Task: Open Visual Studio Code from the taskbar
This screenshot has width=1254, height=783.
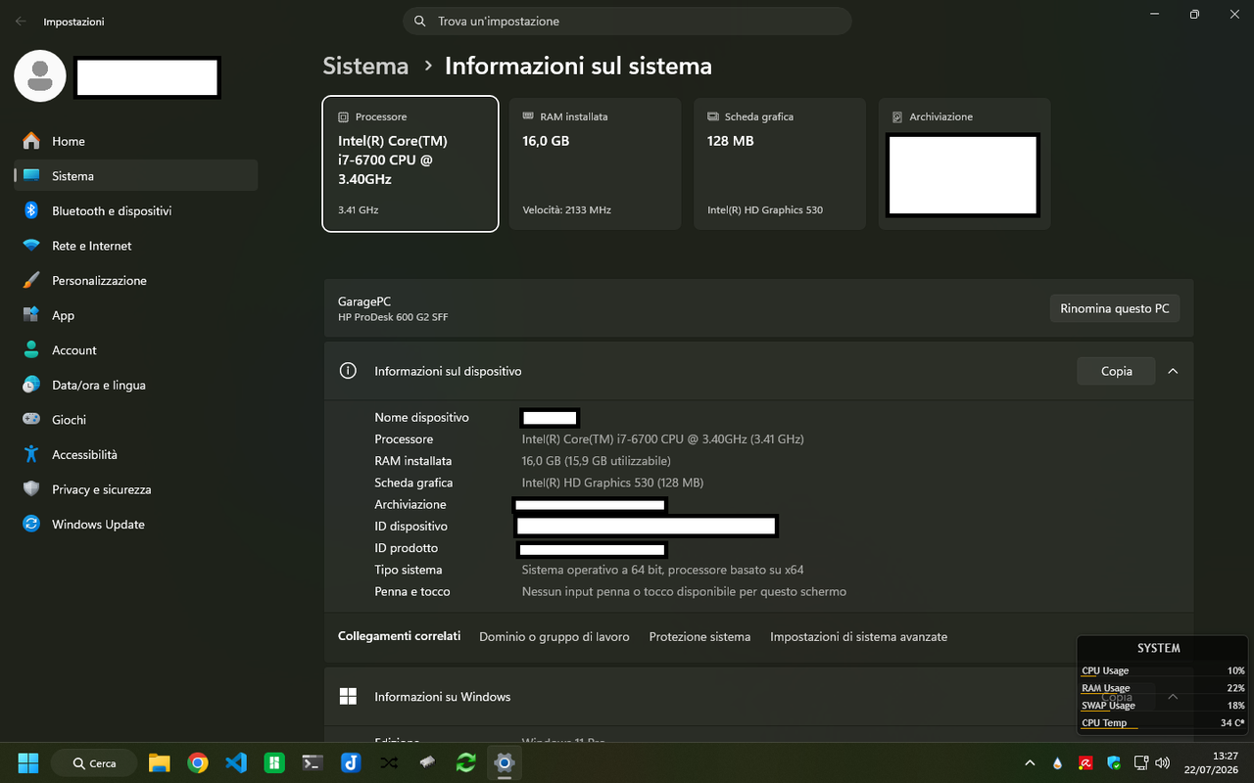Action: (x=236, y=762)
